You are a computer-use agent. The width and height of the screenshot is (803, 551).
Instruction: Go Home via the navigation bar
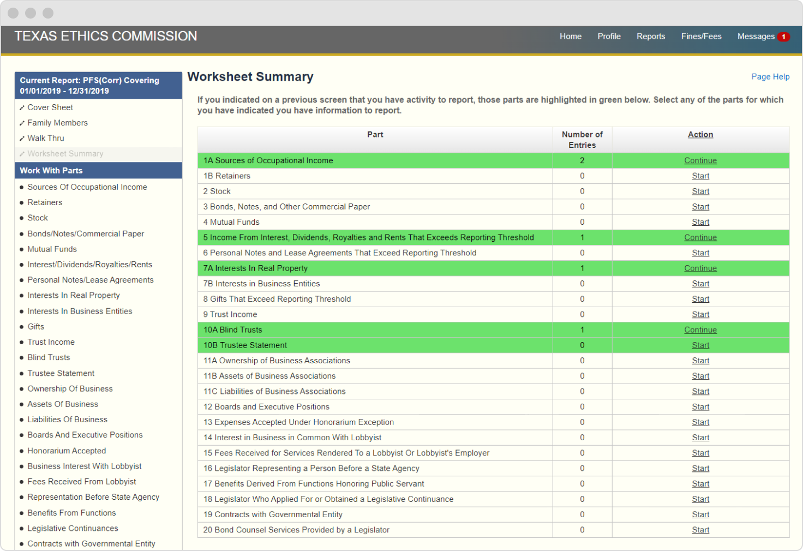click(x=571, y=36)
